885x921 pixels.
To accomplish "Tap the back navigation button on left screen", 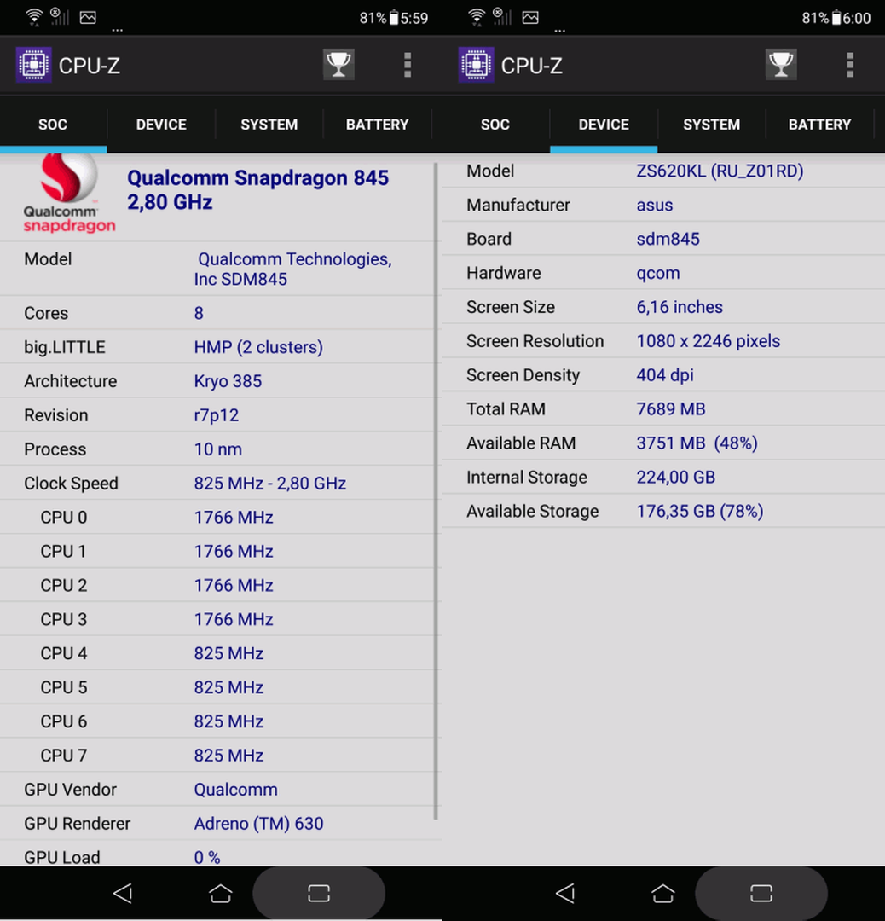I will point(123,894).
